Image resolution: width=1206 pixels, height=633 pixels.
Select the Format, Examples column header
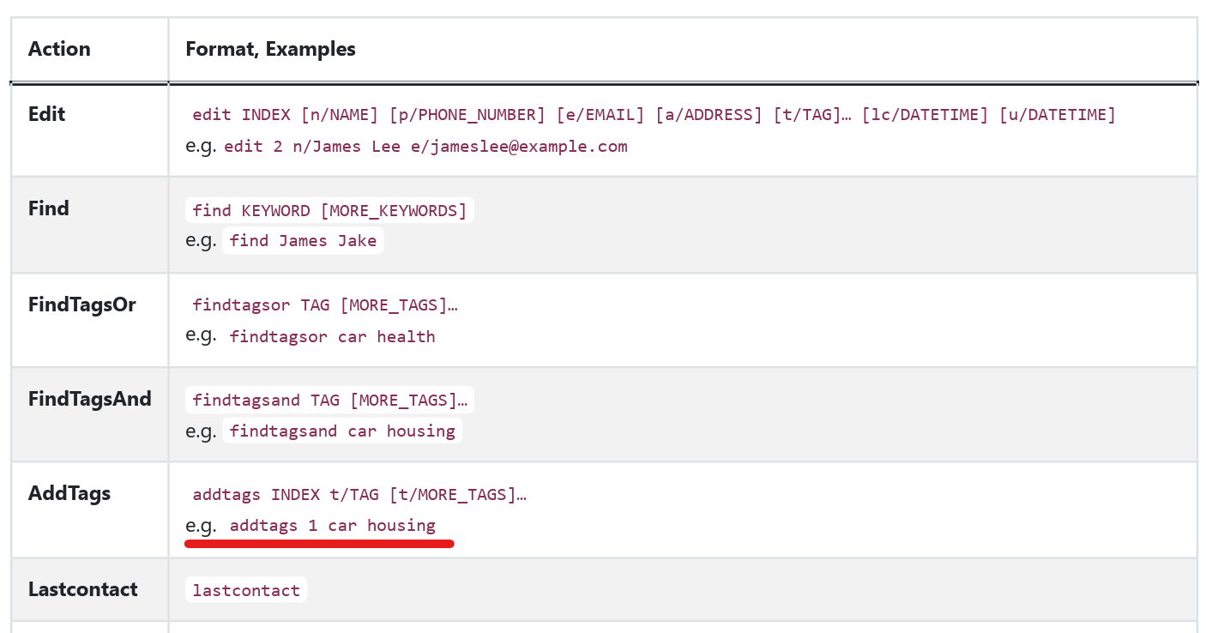pyautogui.click(x=682, y=50)
